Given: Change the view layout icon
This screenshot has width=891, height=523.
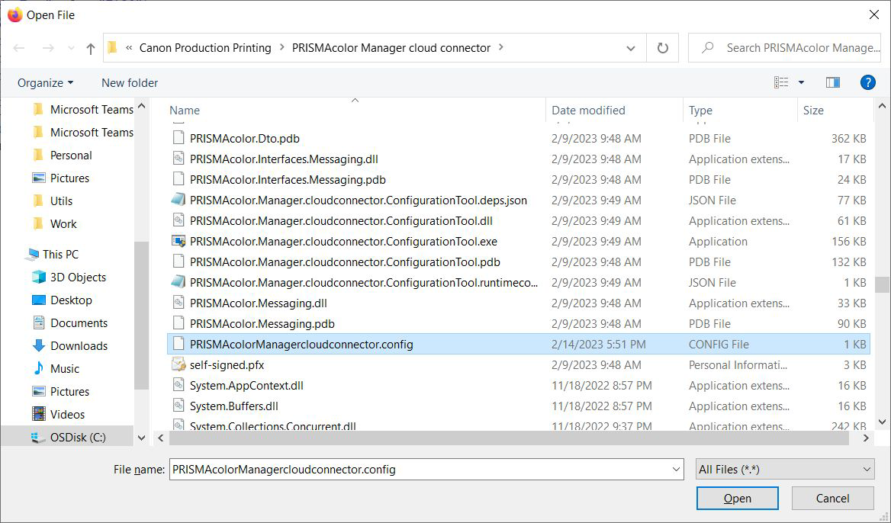Looking at the screenshot, I should [x=781, y=83].
